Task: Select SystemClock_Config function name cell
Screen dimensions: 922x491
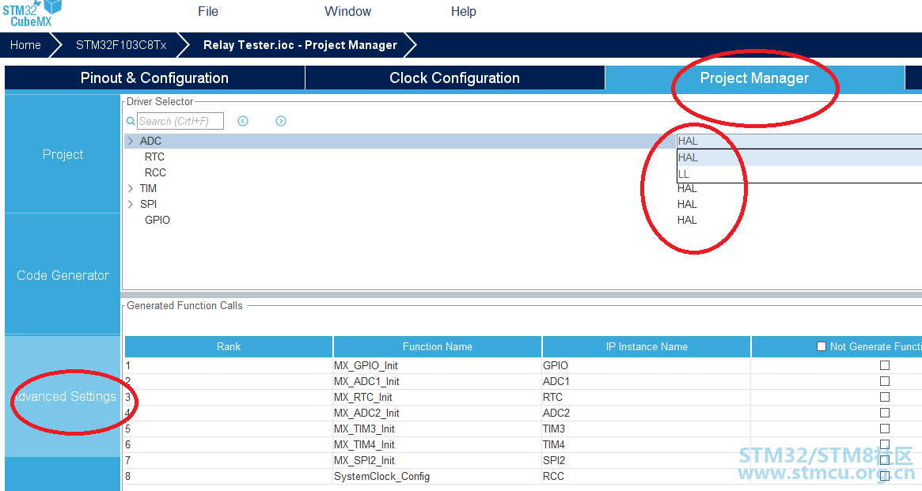Action: [437, 476]
